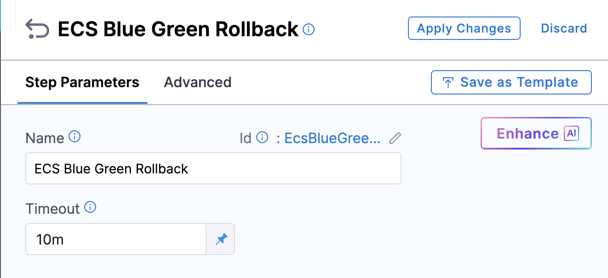
Task: Click upload arrow icon in Save as Template
Action: 447,83
